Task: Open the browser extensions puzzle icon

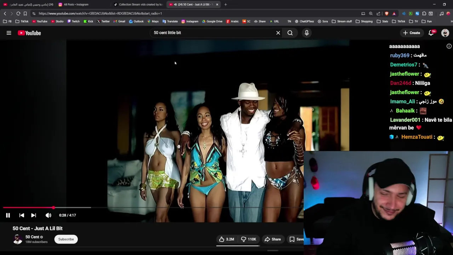Action: click(424, 13)
